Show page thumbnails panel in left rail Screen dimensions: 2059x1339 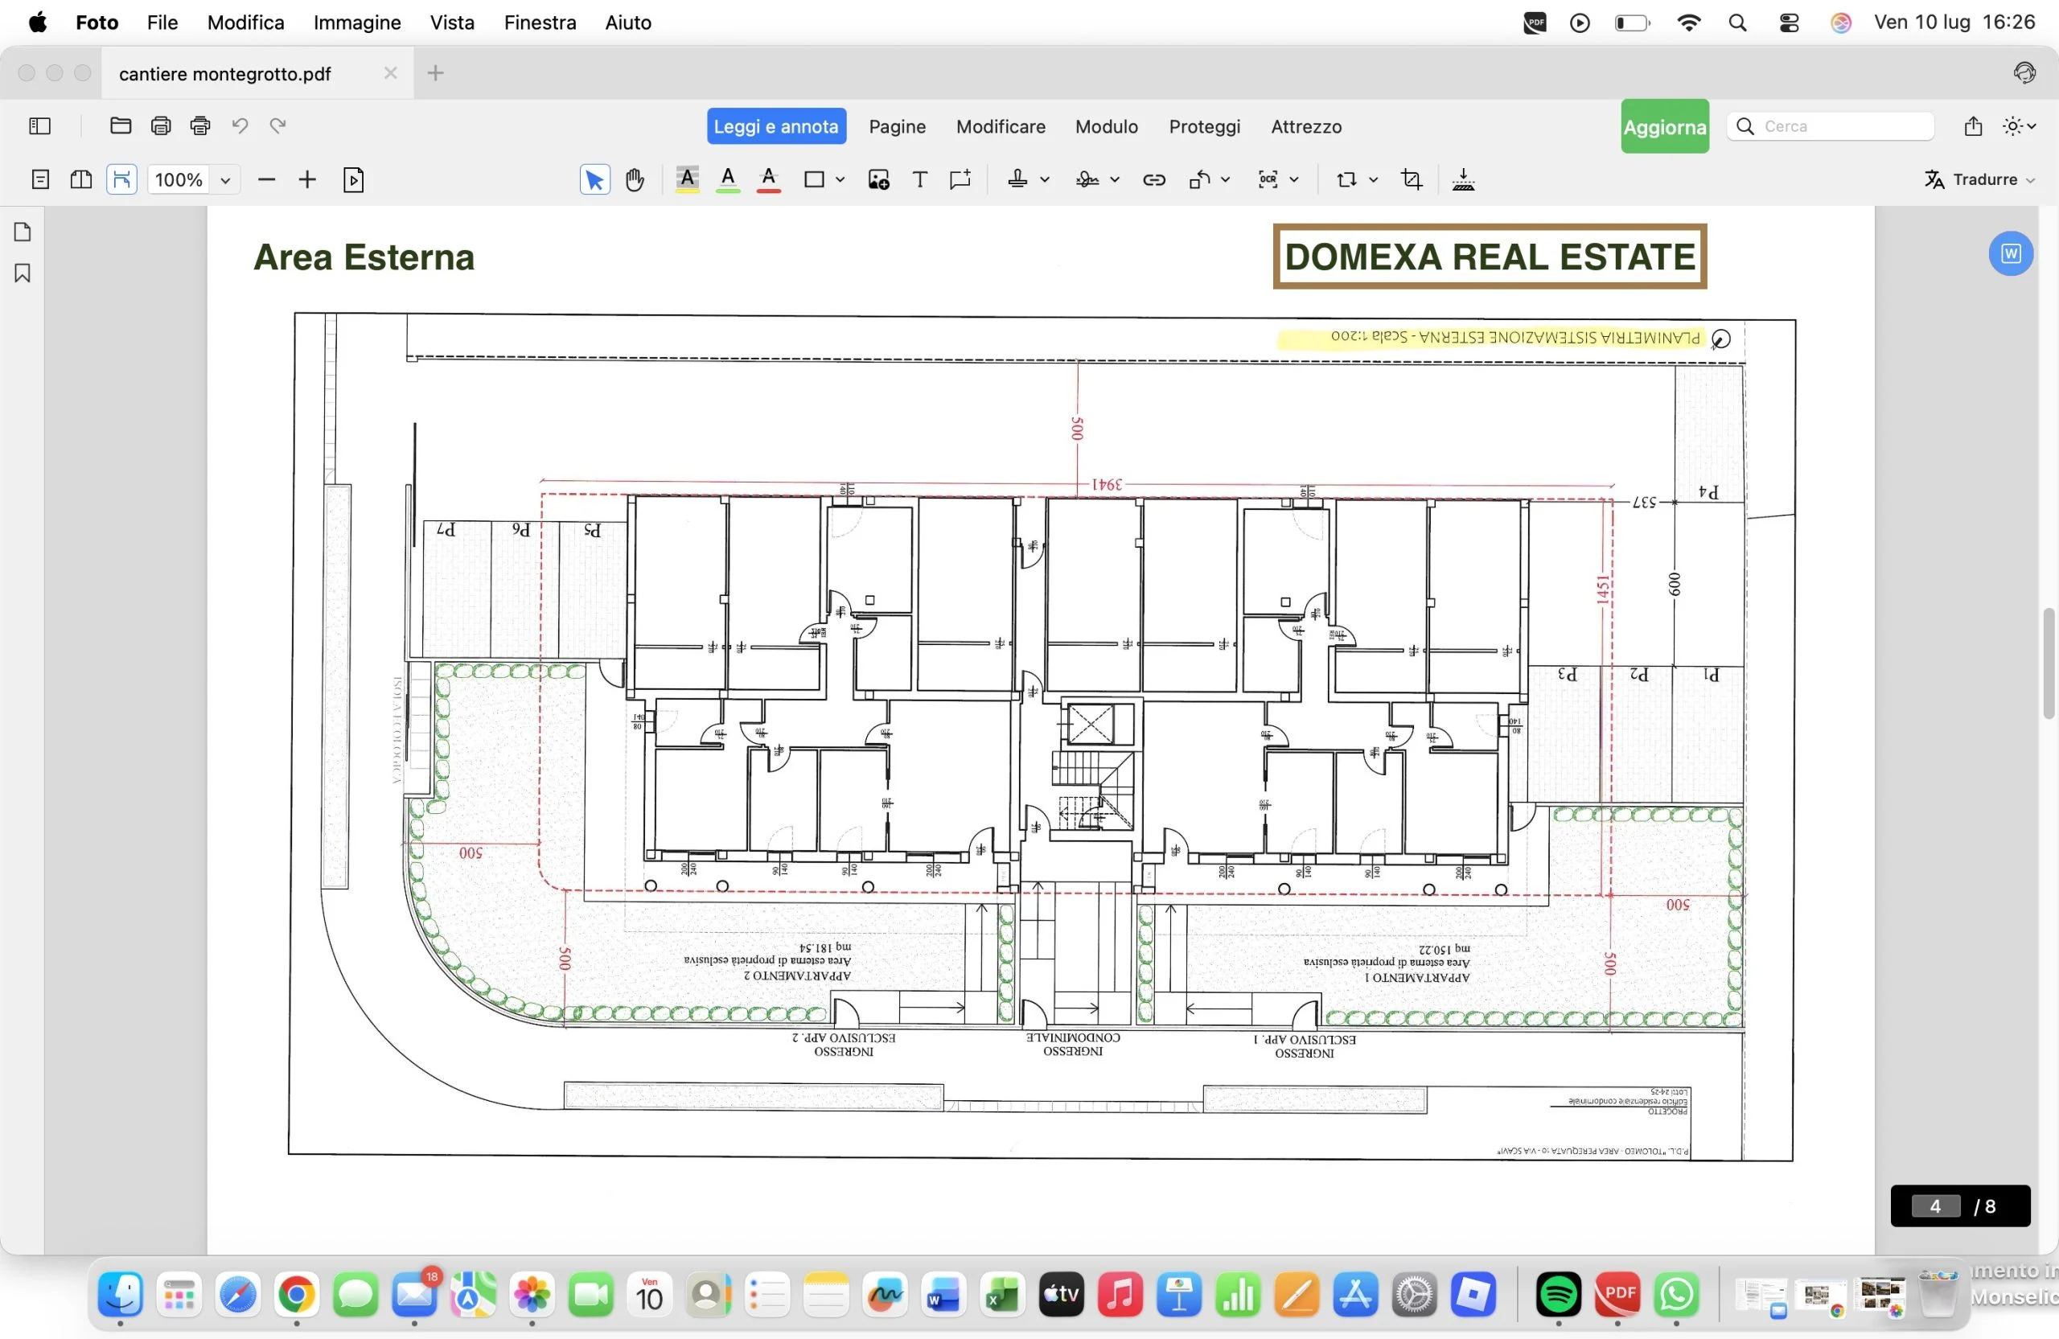click(23, 232)
